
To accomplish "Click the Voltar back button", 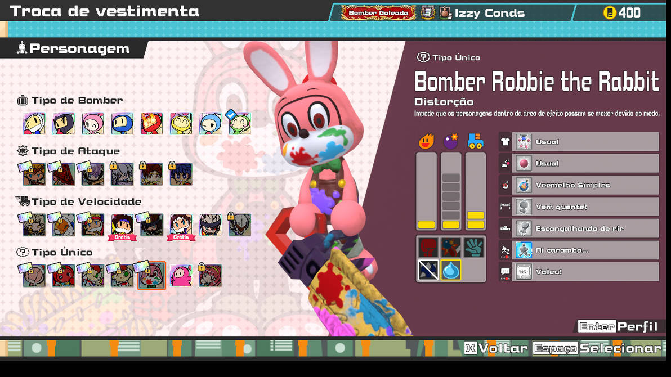I will (x=496, y=348).
